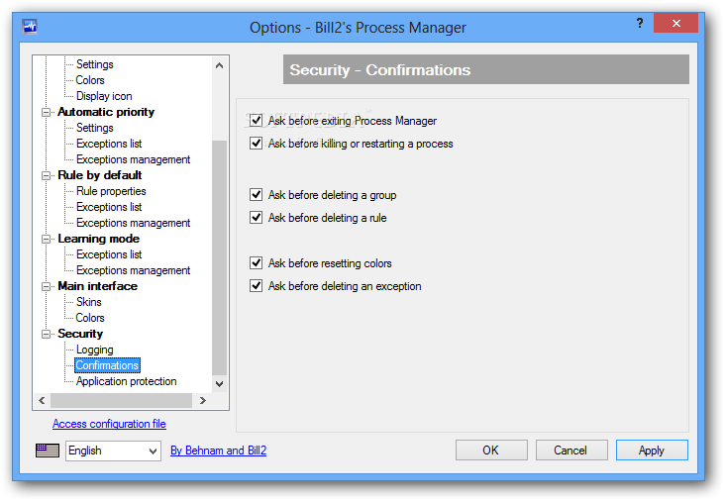Viewport: 725px width, 501px height.
Task: Disable Ask before resetting colors
Action: (x=256, y=263)
